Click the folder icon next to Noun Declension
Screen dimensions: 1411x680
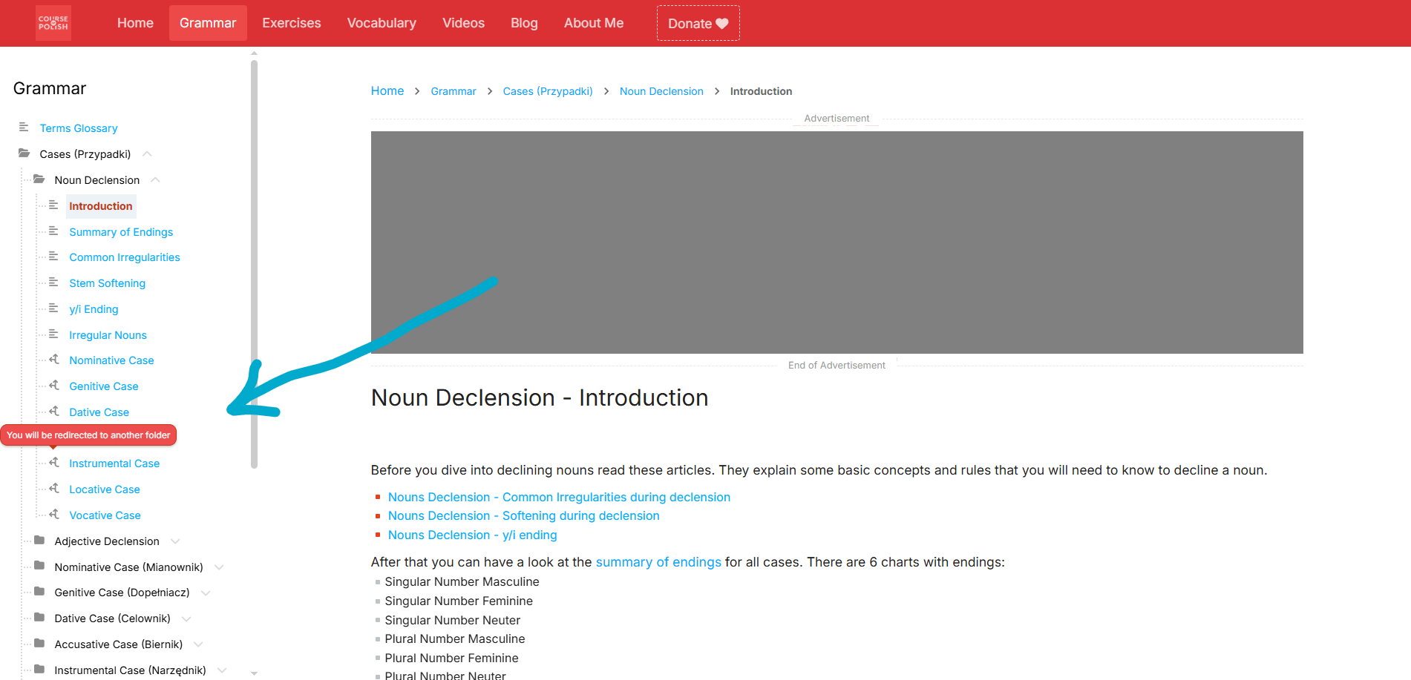click(x=39, y=179)
